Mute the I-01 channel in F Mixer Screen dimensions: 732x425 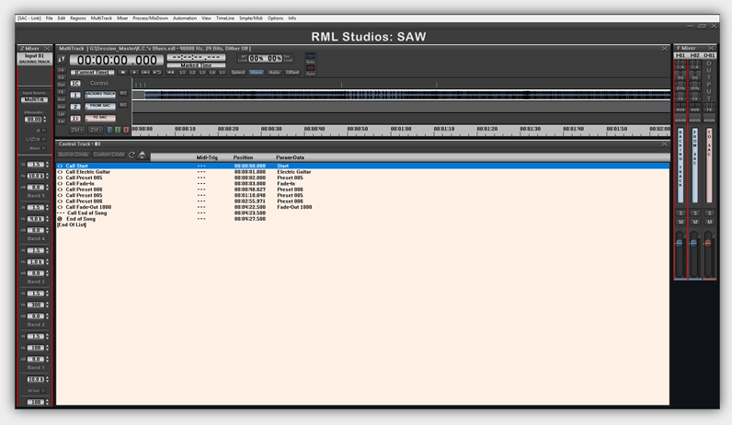[681, 223]
